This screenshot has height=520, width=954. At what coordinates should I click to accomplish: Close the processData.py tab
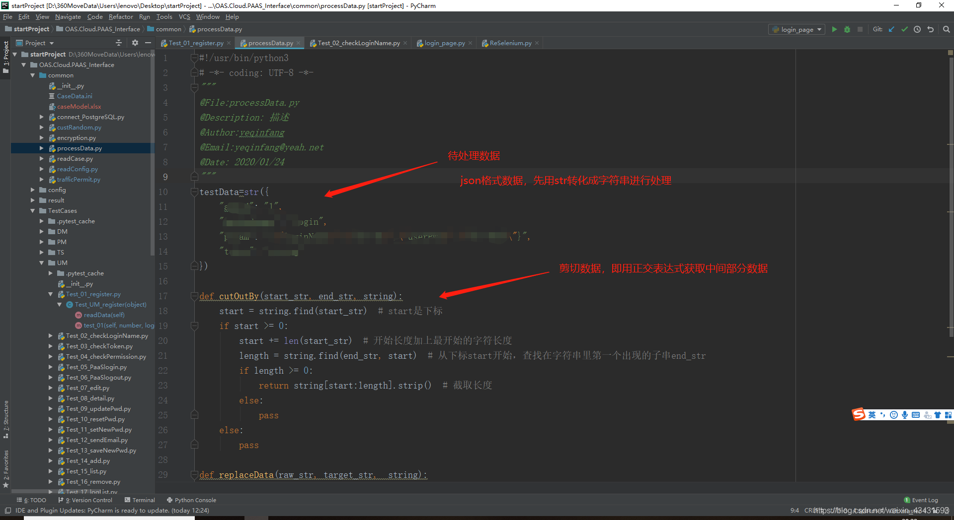298,43
